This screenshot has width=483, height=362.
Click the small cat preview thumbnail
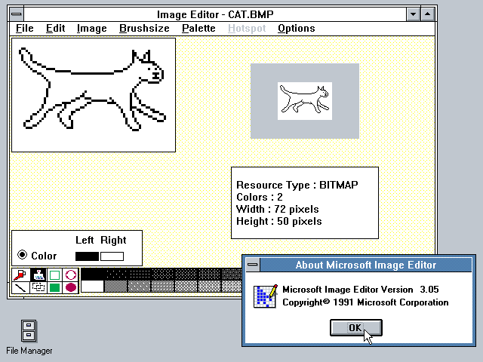(x=305, y=101)
